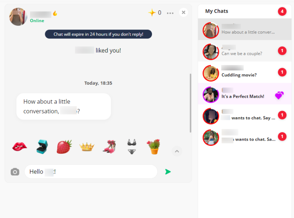Open the 'It's a Perfect Match!' chat
Viewport: 294px width, 218px height.
pos(245,93)
